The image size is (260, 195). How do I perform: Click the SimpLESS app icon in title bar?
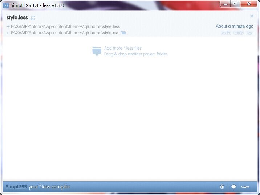click(6, 5)
